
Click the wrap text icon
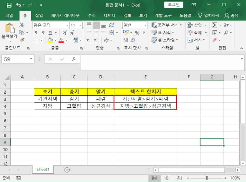click(111, 25)
